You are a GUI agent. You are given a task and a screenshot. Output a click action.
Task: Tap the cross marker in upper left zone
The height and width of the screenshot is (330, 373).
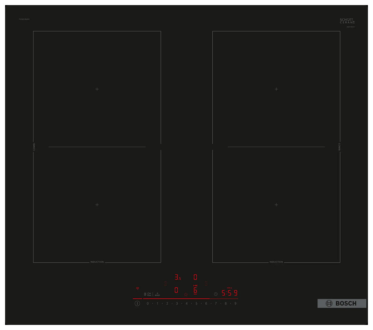[x=97, y=89]
